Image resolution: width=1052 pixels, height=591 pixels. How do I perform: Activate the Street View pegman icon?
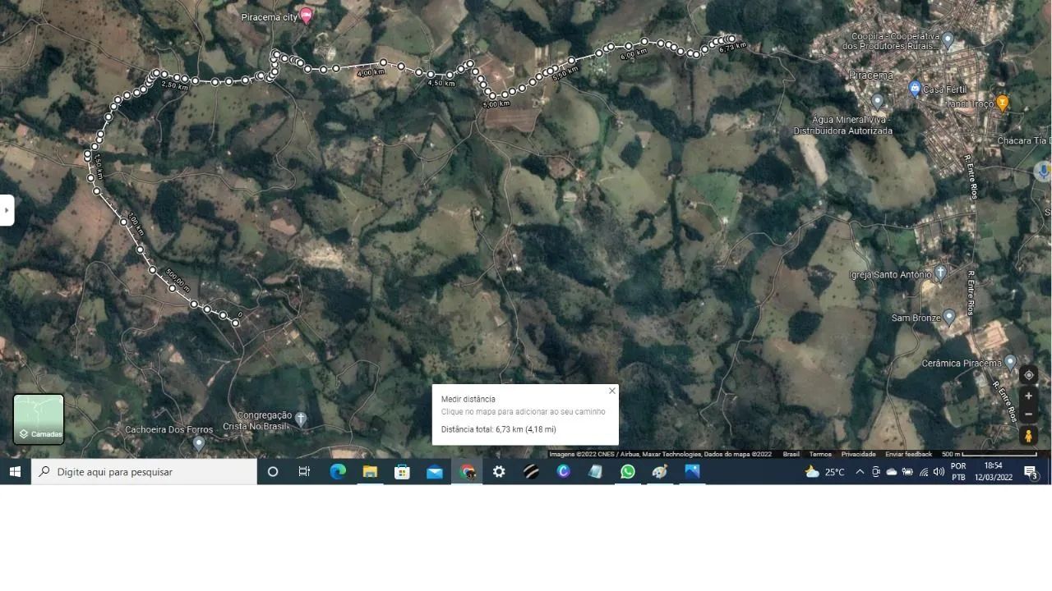coord(1028,436)
